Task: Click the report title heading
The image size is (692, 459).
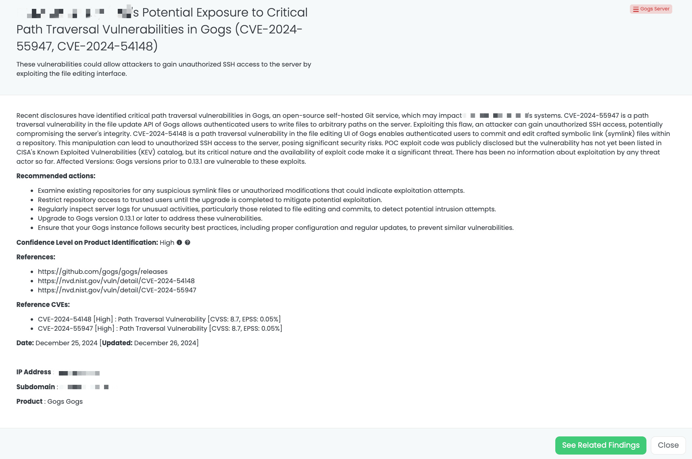Action: (162, 29)
